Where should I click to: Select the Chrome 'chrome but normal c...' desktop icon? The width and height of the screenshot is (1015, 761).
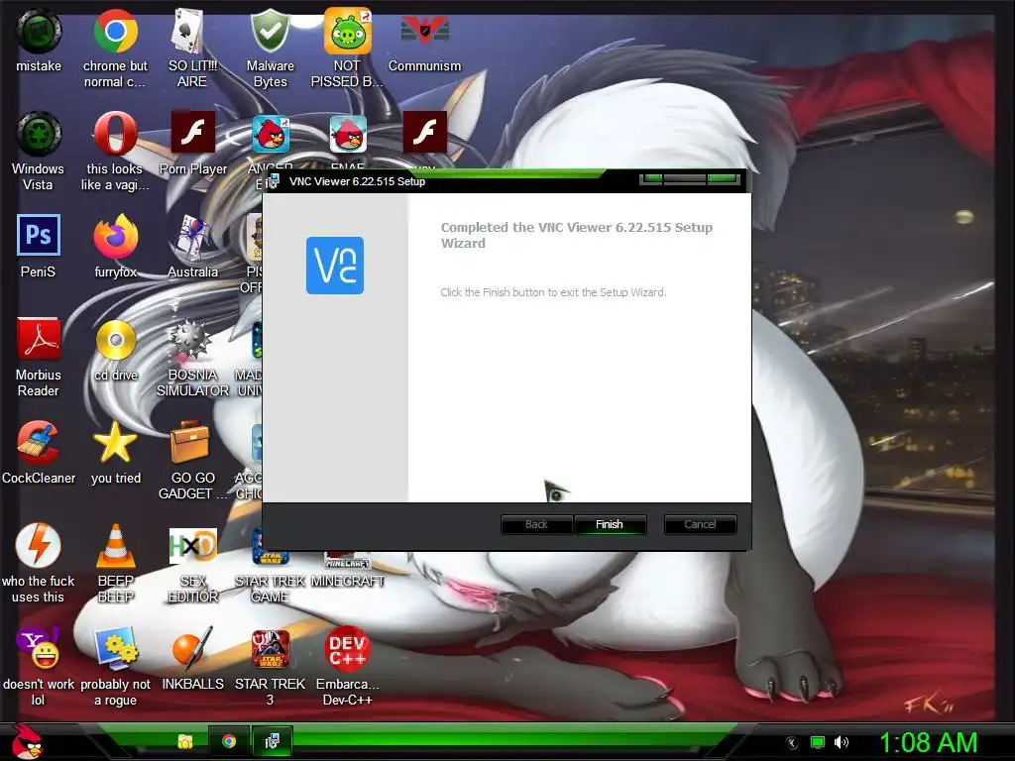115,31
